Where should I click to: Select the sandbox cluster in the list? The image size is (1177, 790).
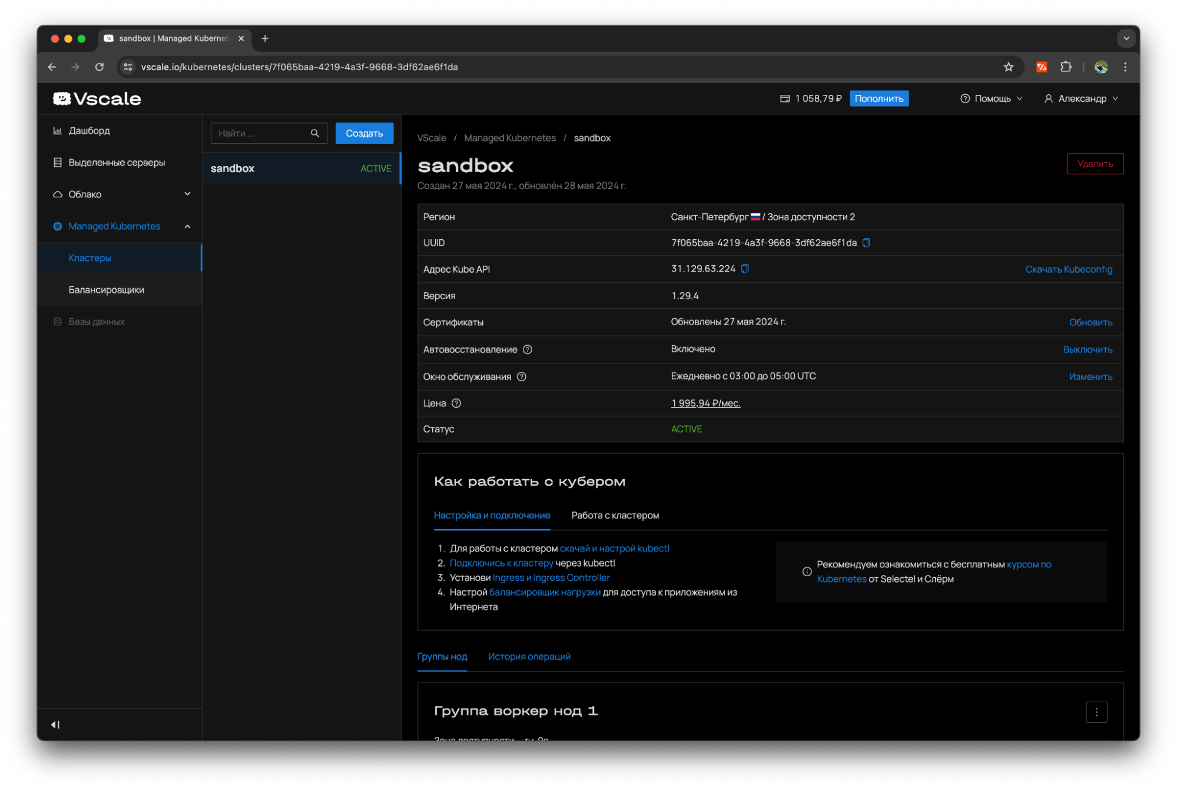click(x=301, y=168)
